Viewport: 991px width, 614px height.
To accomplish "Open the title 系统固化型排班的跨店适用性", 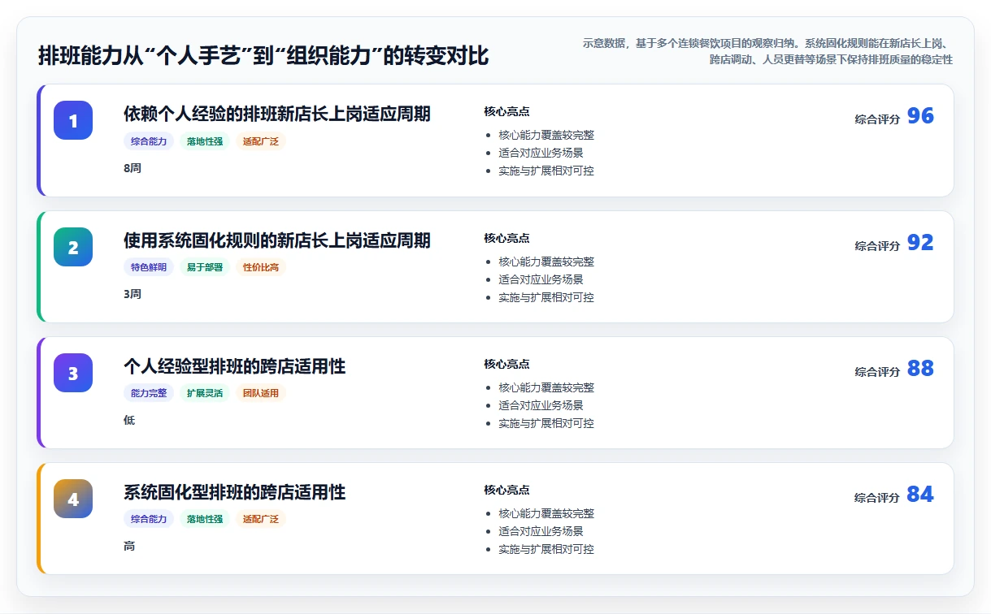I will click(x=235, y=492).
